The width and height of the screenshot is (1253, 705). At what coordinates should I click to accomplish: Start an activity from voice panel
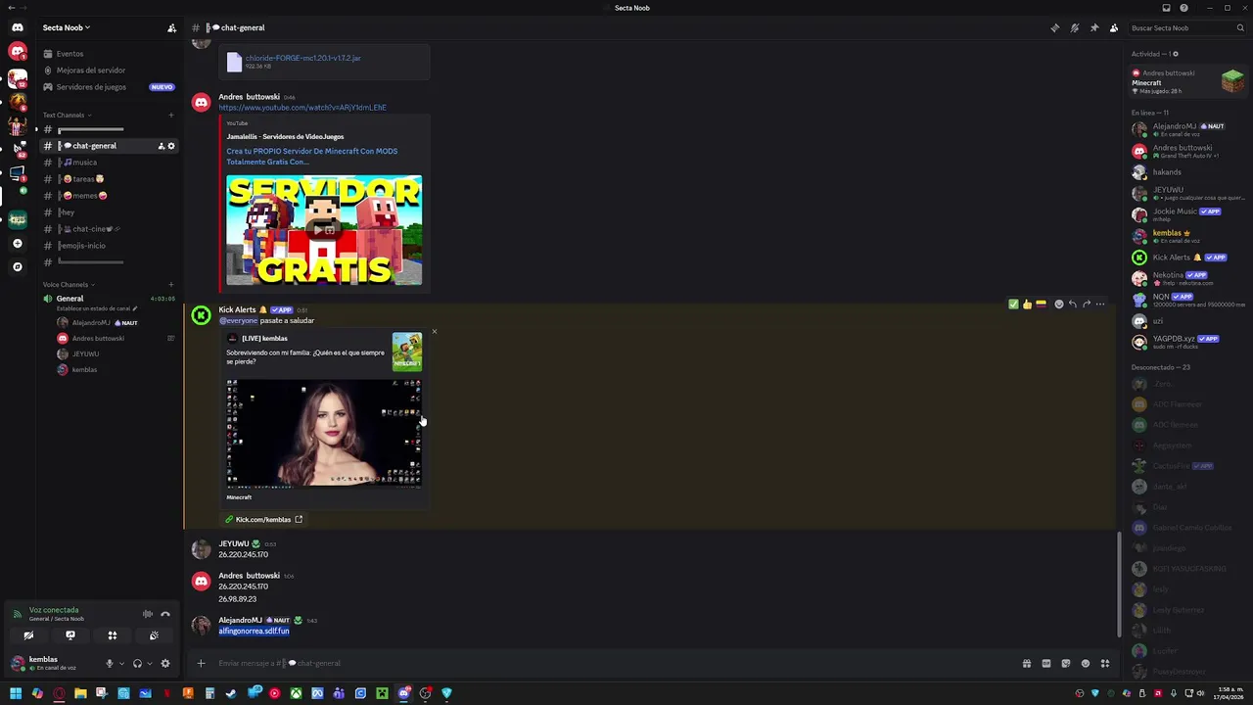pos(113,635)
